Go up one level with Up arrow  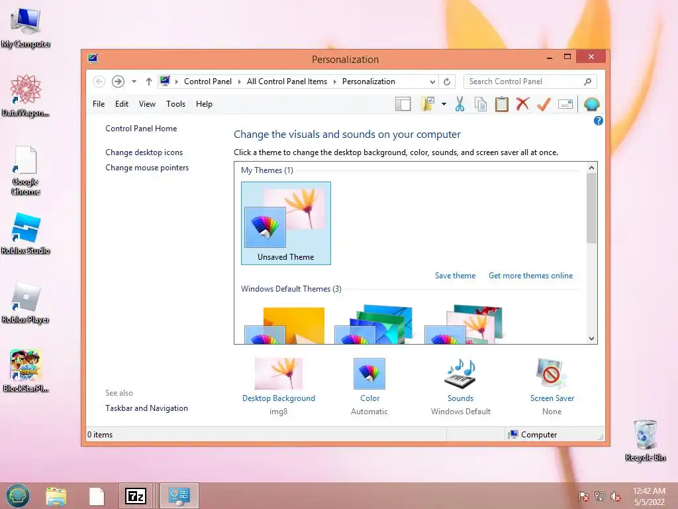coord(149,82)
